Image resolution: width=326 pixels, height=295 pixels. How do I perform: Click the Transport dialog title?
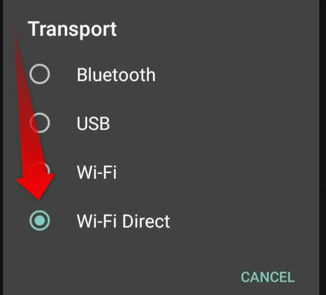click(x=72, y=29)
